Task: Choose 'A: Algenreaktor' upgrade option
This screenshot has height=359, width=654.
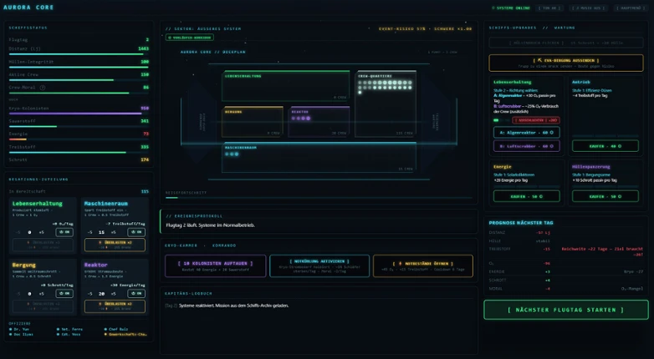Action: click(x=526, y=133)
